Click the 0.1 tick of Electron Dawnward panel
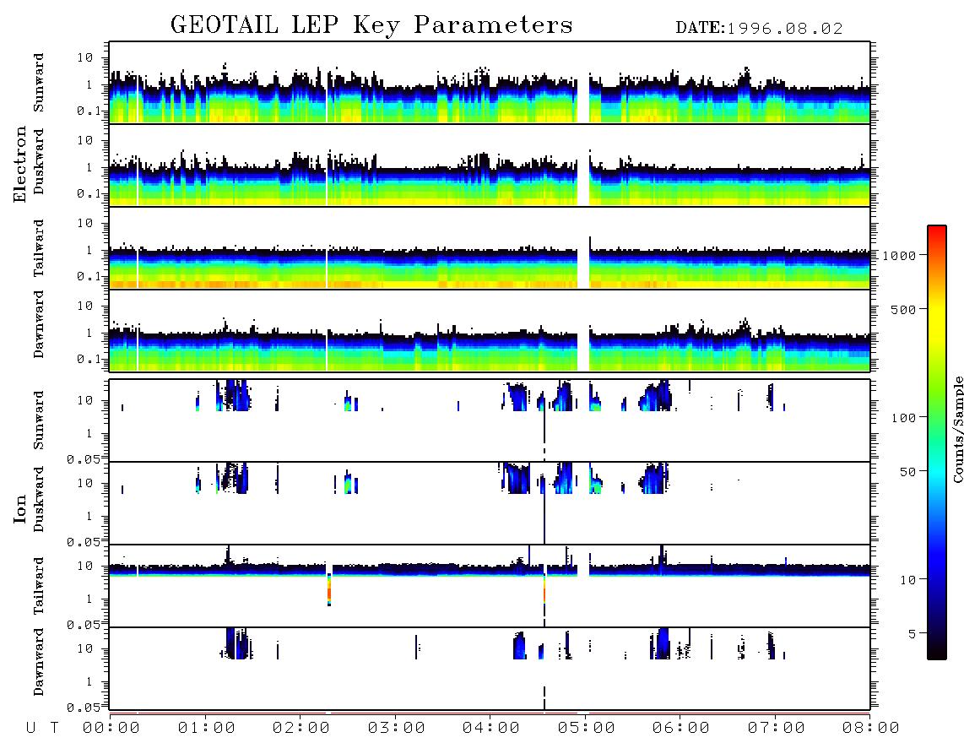964x743 pixels. (89, 359)
